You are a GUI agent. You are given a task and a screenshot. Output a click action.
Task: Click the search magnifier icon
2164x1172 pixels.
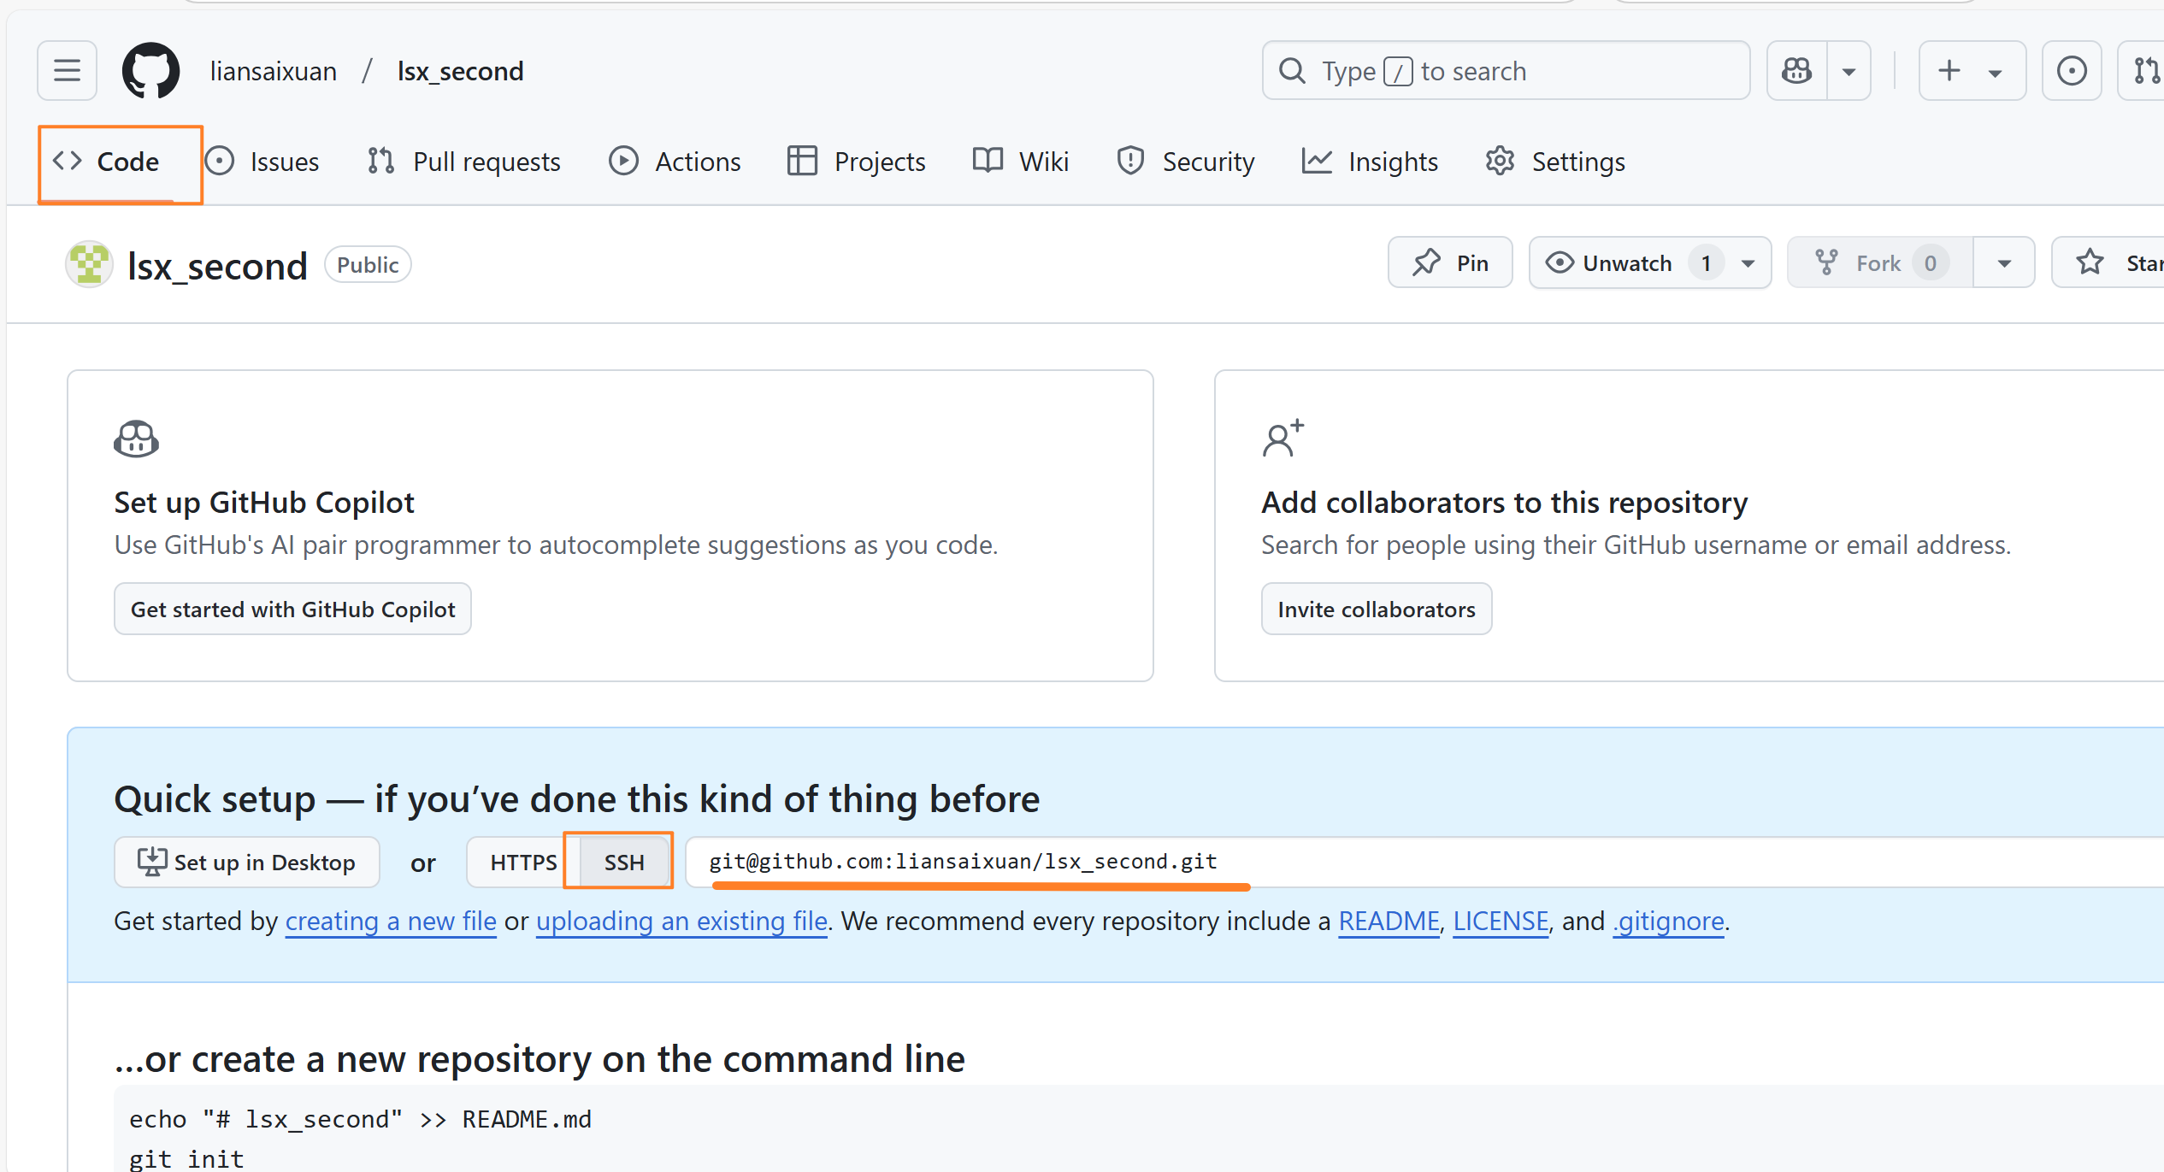pos(1292,70)
